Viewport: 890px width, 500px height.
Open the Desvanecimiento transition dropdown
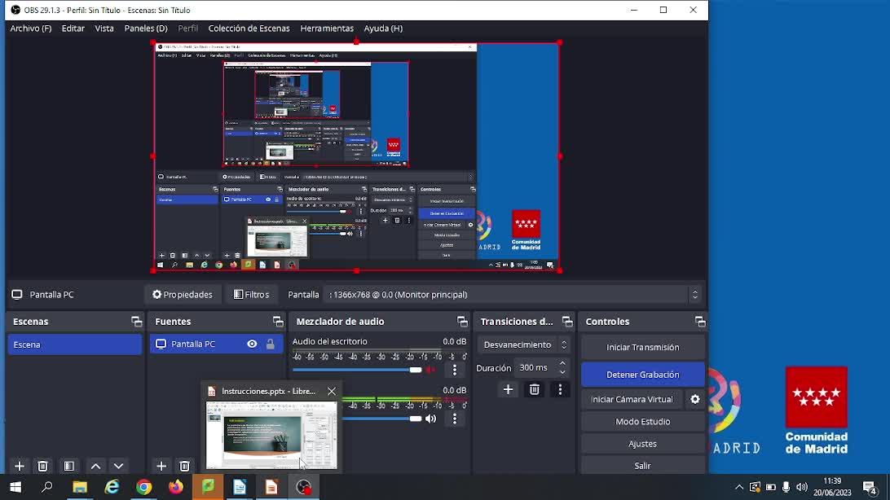(525, 344)
